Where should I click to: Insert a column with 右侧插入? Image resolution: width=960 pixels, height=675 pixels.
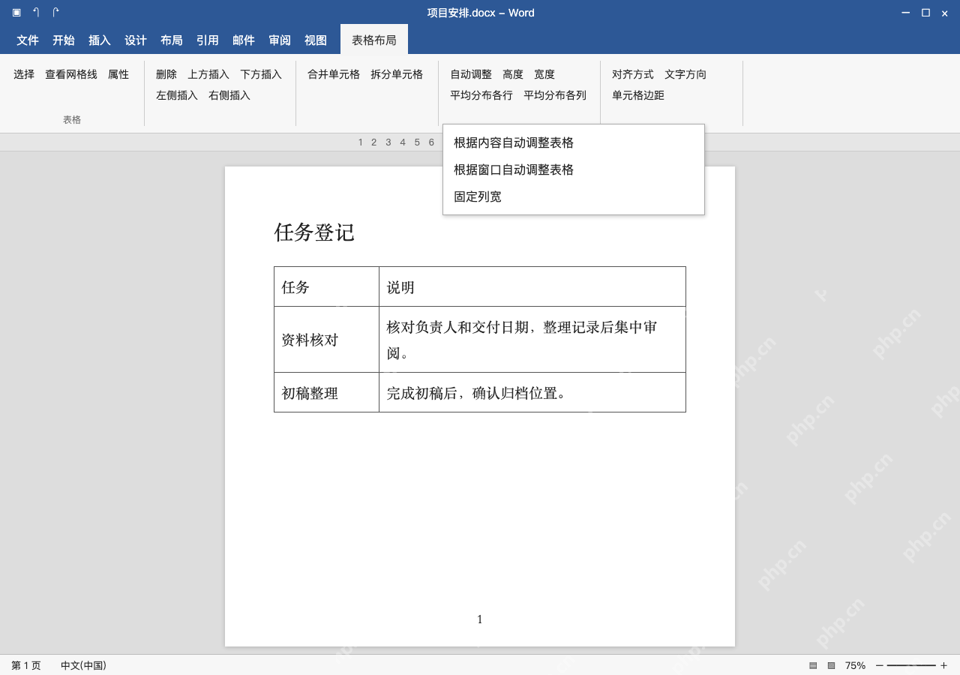pyautogui.click(x=229, y=95)
